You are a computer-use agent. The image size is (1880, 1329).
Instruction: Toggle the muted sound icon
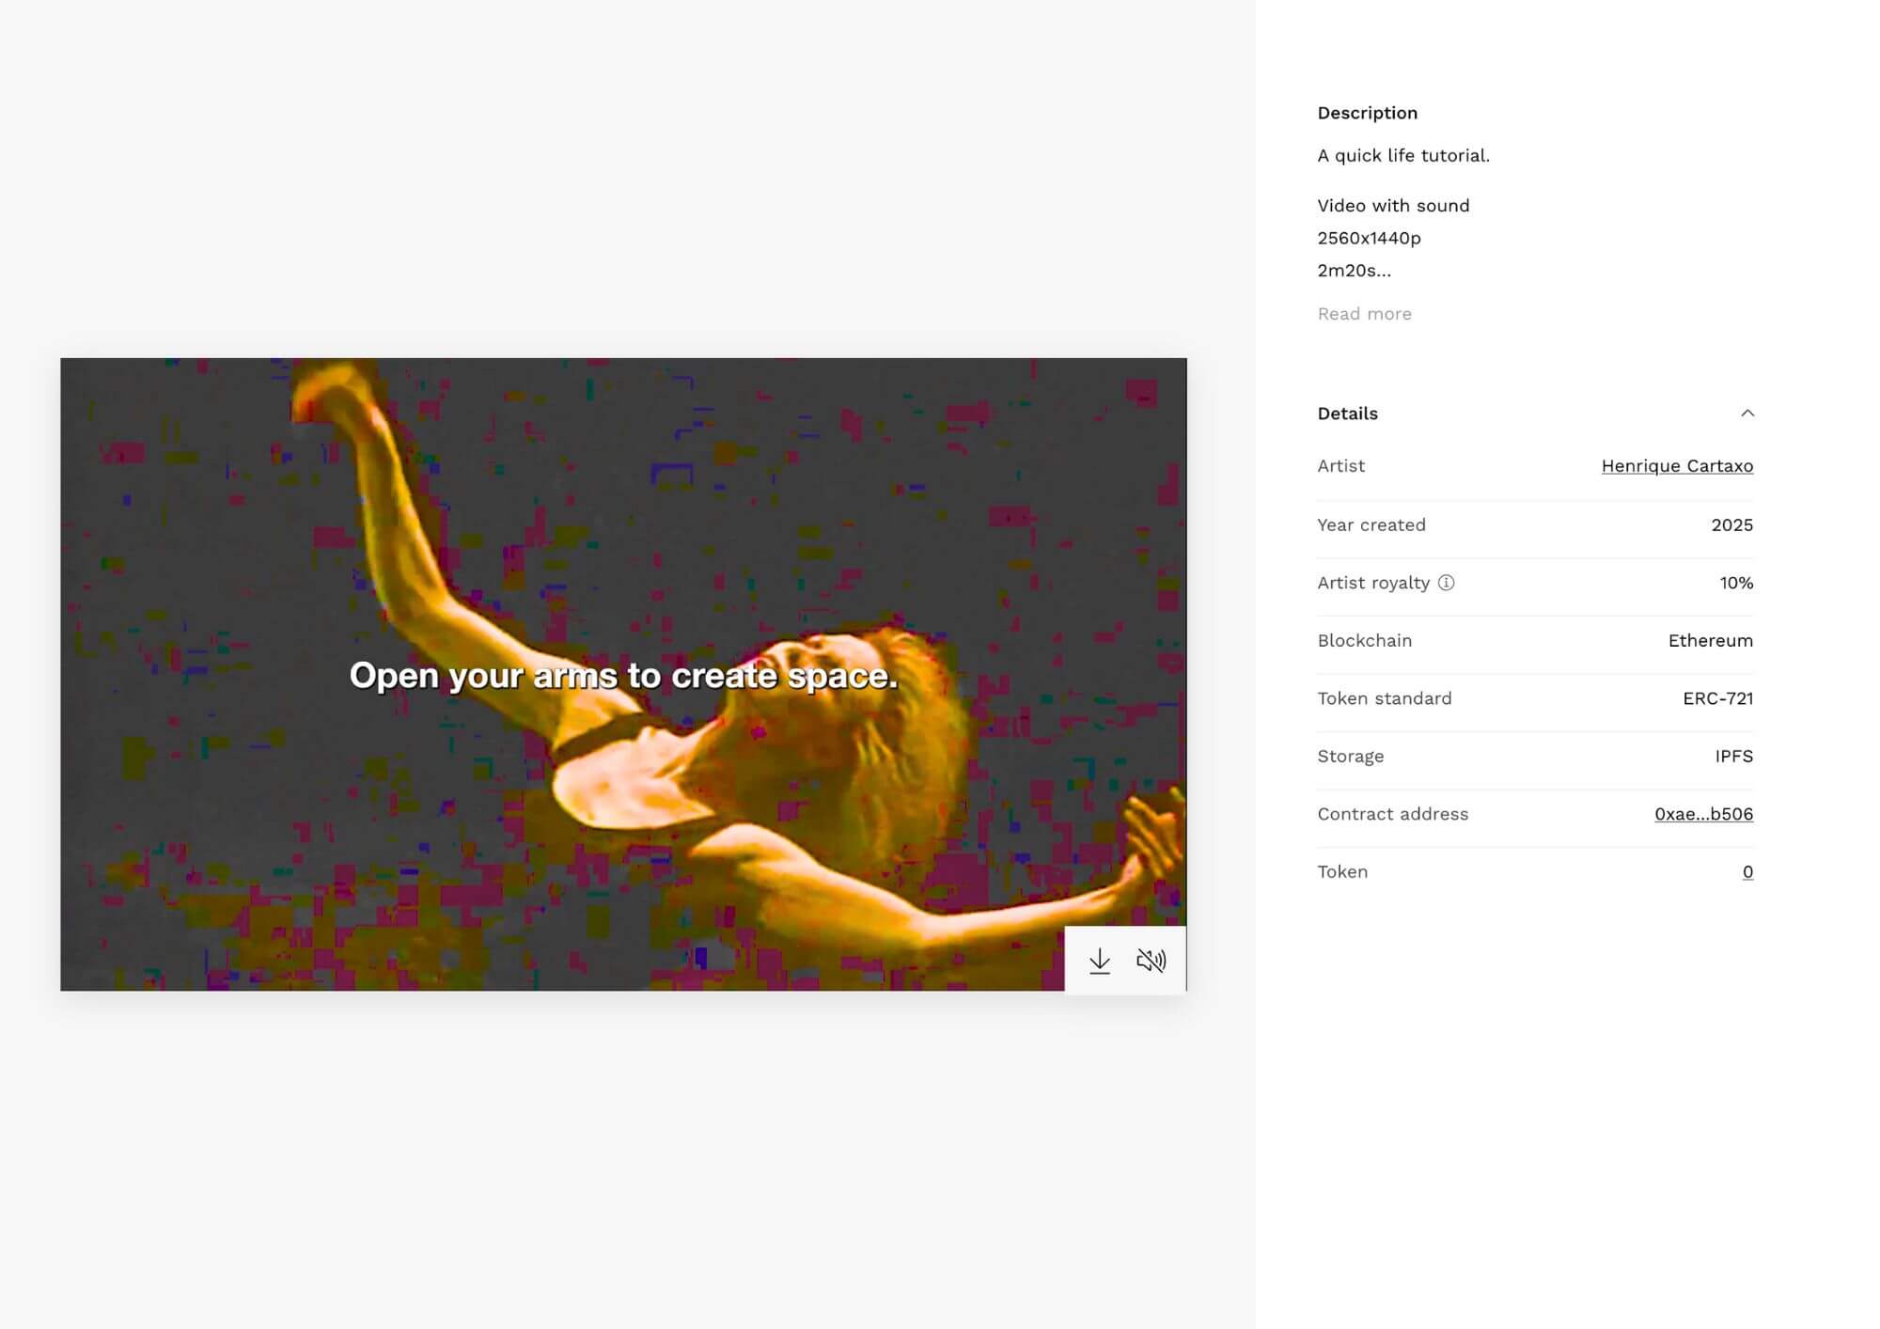tap(1151, 960)
